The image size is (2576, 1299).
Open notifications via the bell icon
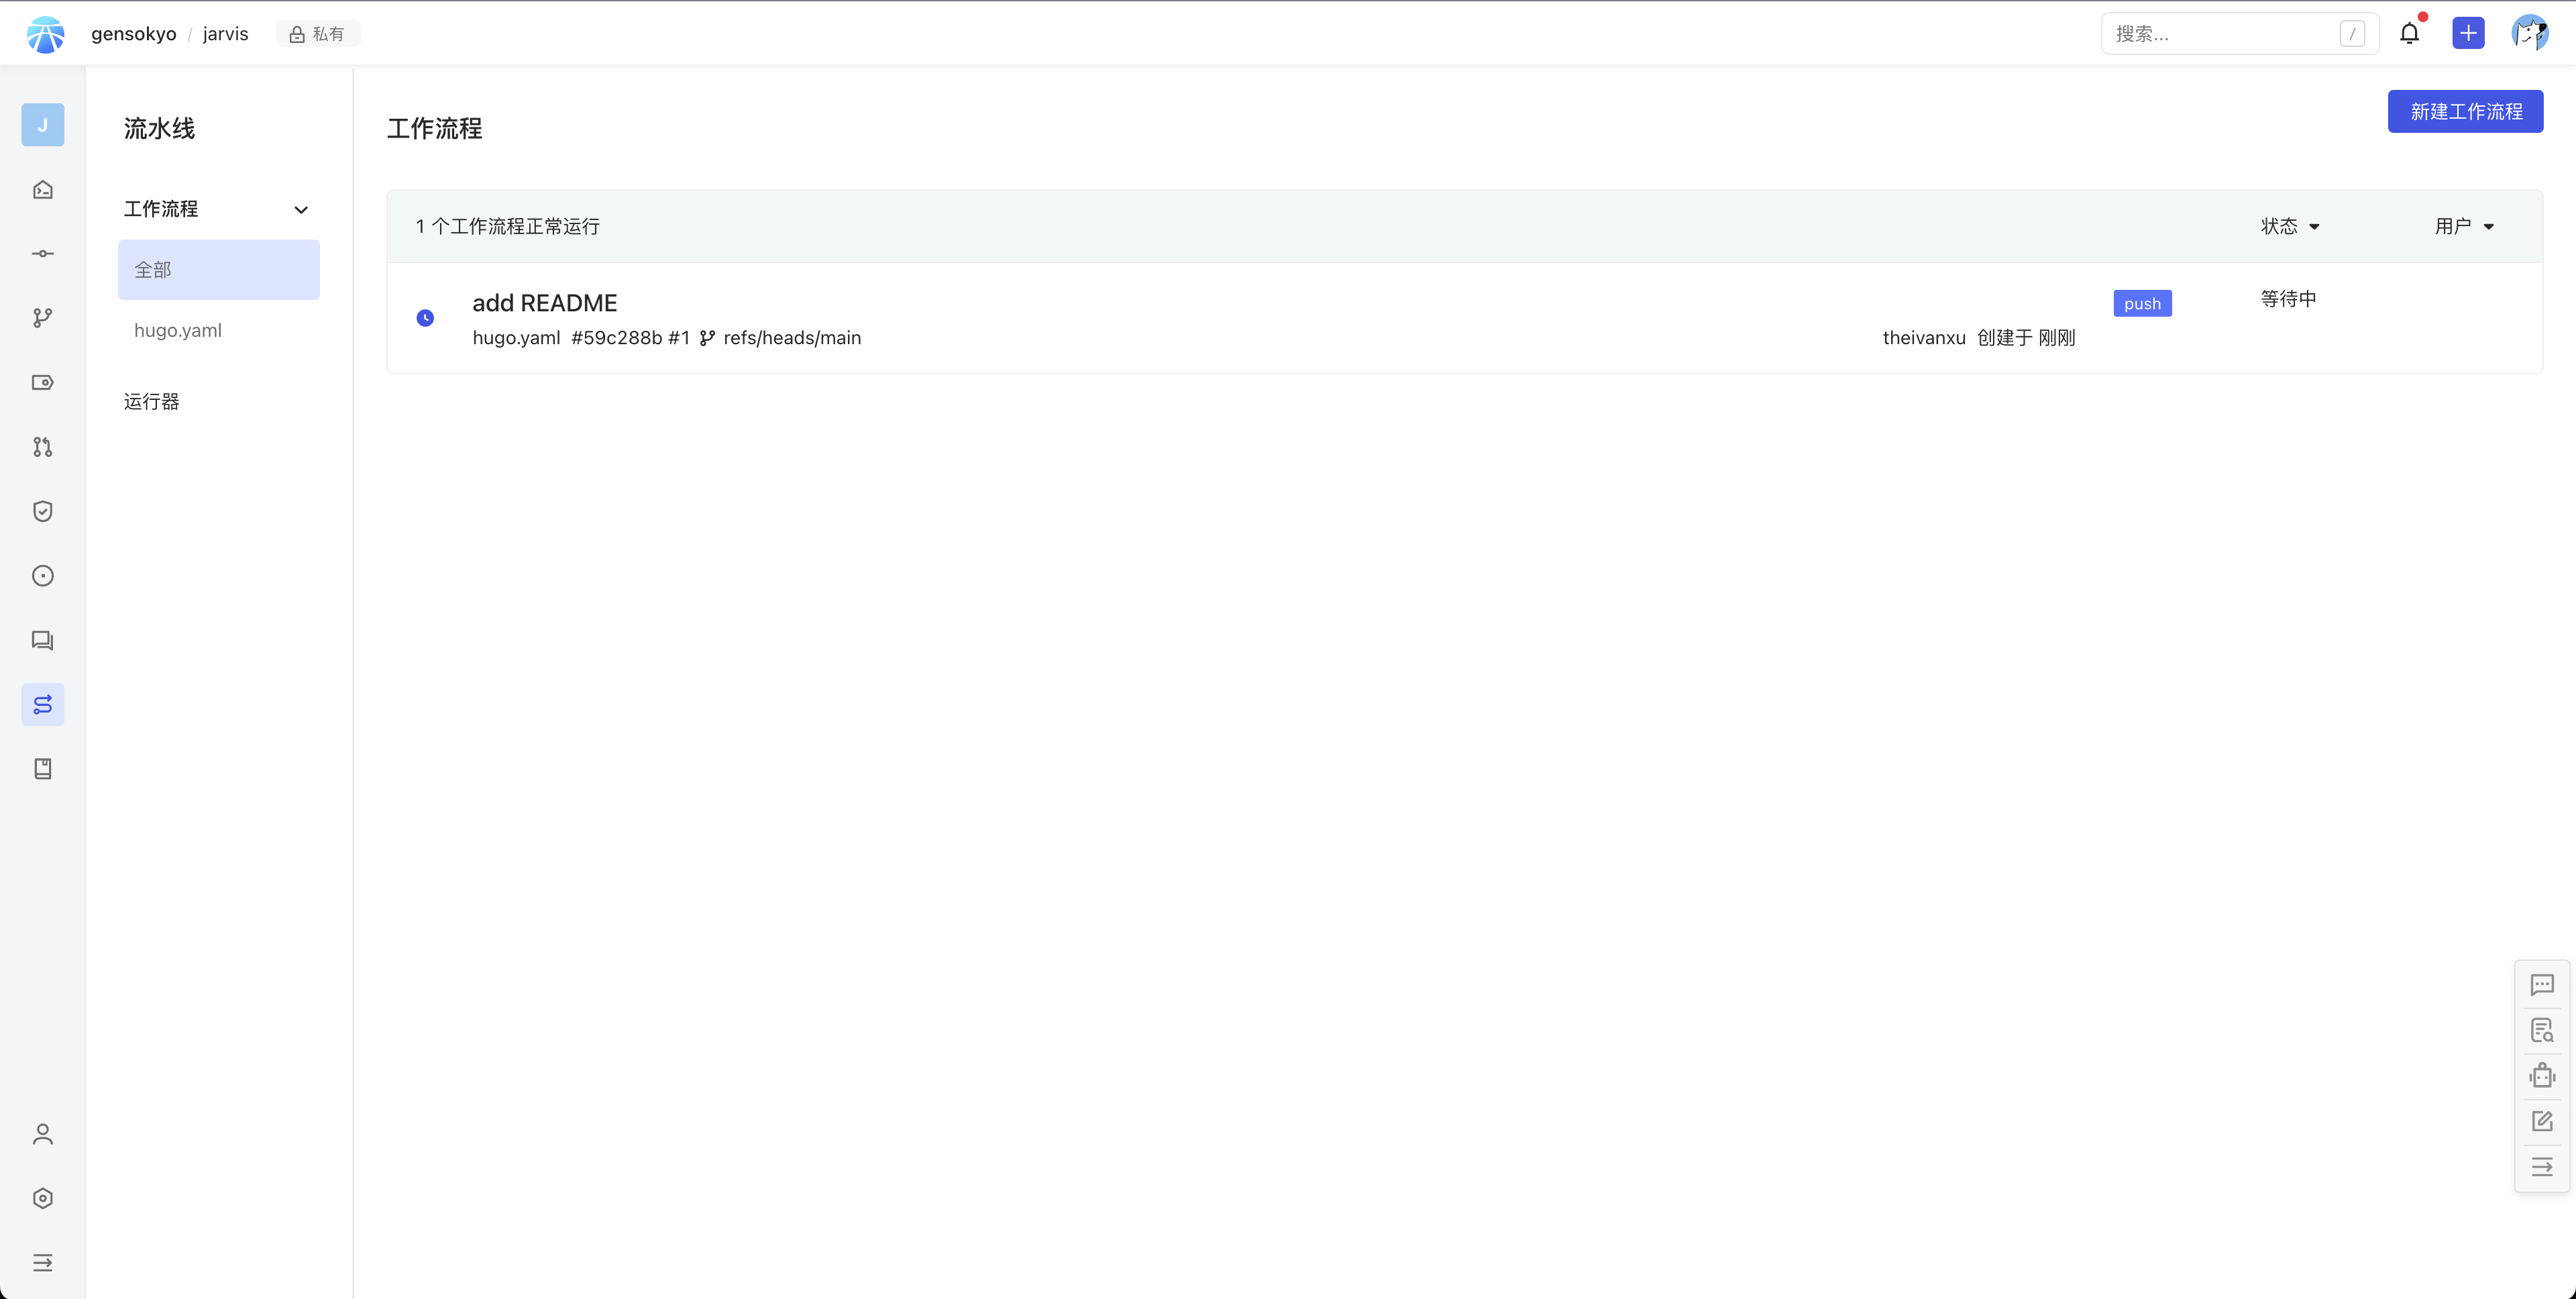coord(2410,33)
